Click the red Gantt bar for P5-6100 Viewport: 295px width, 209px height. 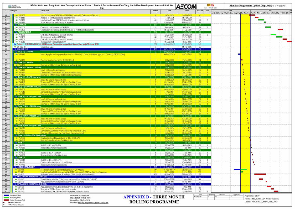252,15
